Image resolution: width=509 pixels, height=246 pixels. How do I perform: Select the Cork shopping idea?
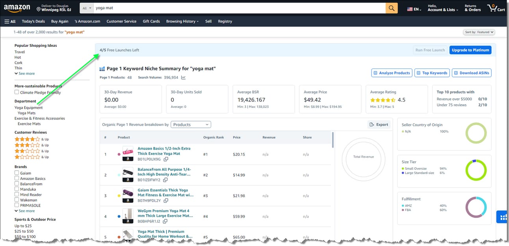pyautogui.click(x=19, y=63)
